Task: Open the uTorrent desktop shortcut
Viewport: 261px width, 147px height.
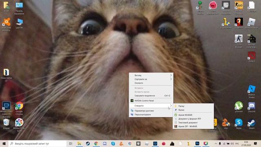Action: click(x=239, y=107)
